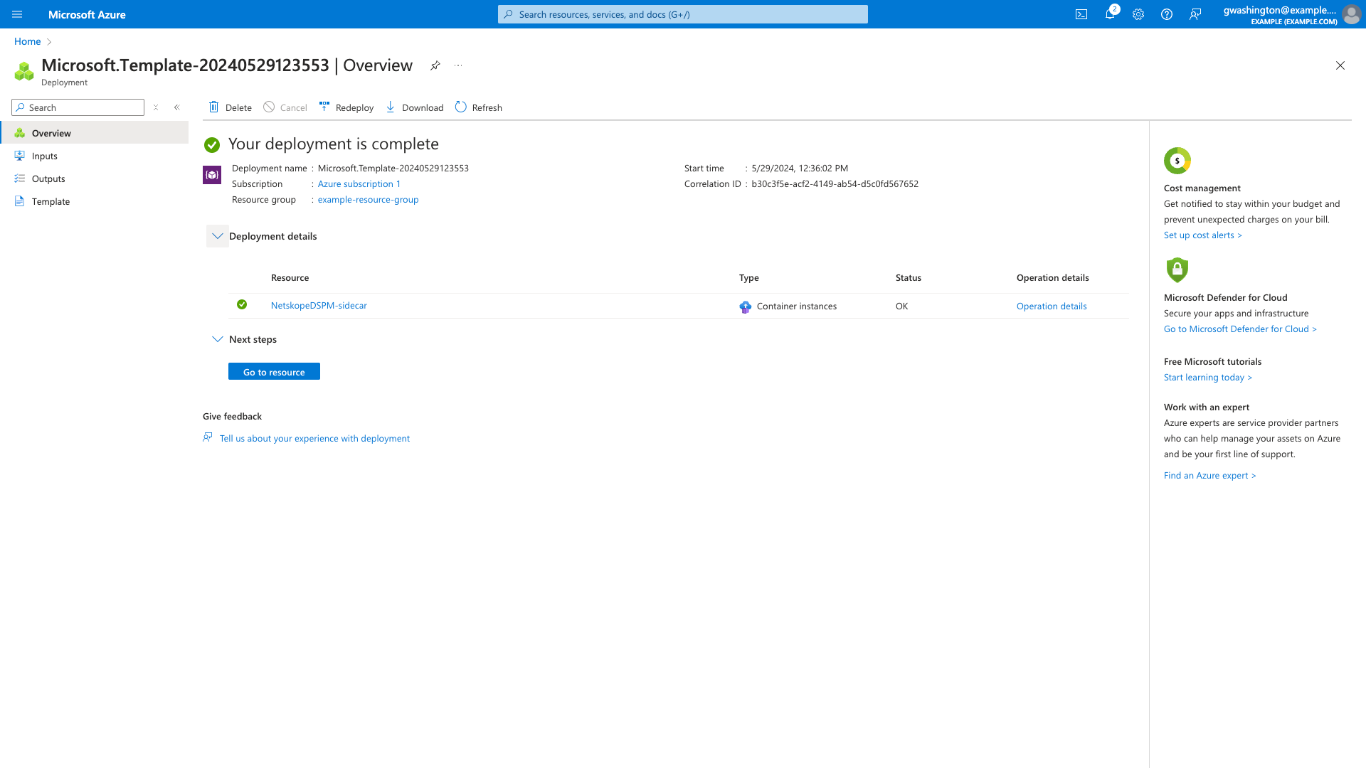Click the Microsoft Azure logo text
This screenshot has width=1366, height=768.
coord(87,14)
